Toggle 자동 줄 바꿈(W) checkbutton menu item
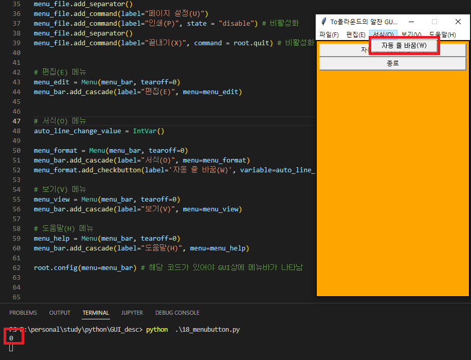Image resolution: width=471 pixels, height=360 pixels. pos(404,45)
